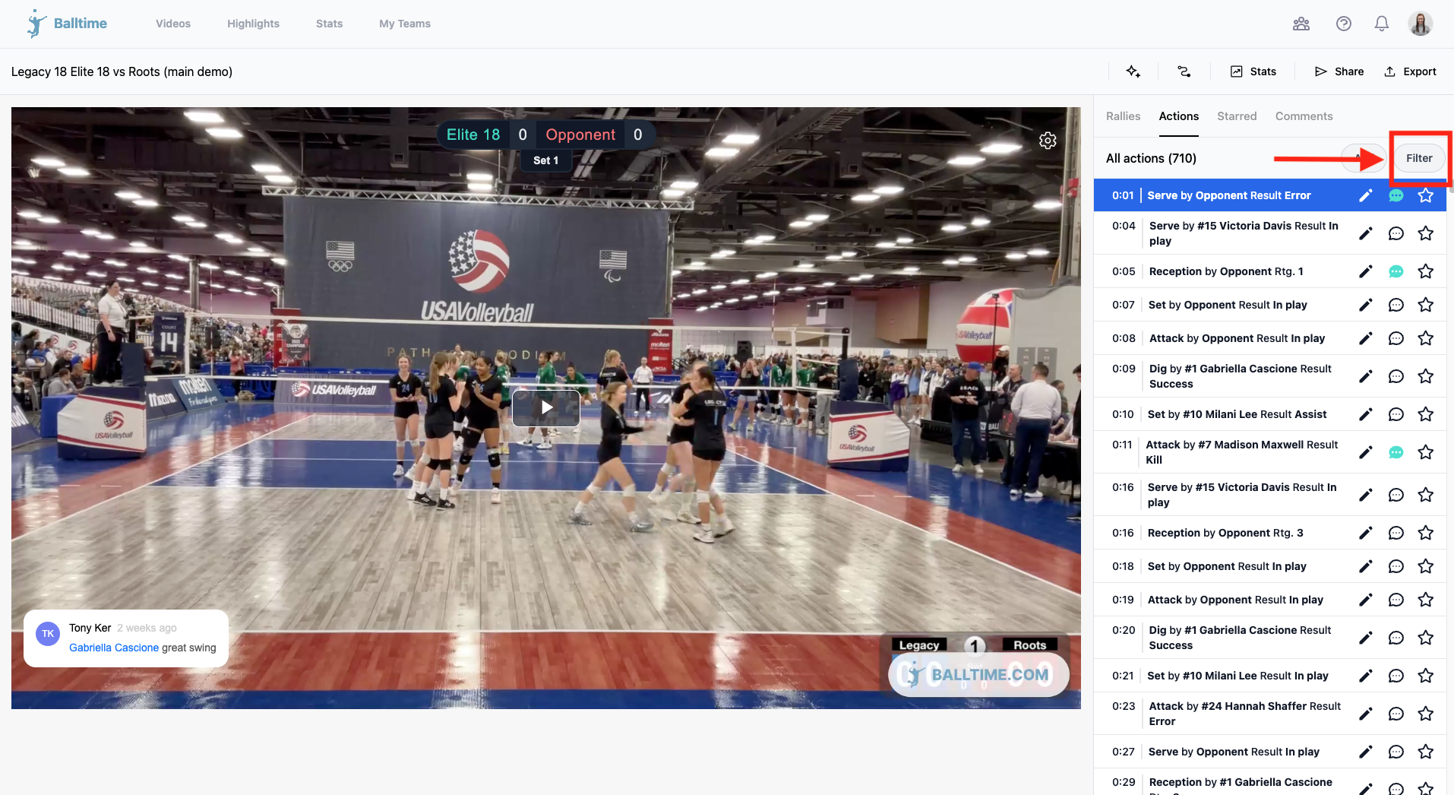Click the Share button

[1339, 71]
